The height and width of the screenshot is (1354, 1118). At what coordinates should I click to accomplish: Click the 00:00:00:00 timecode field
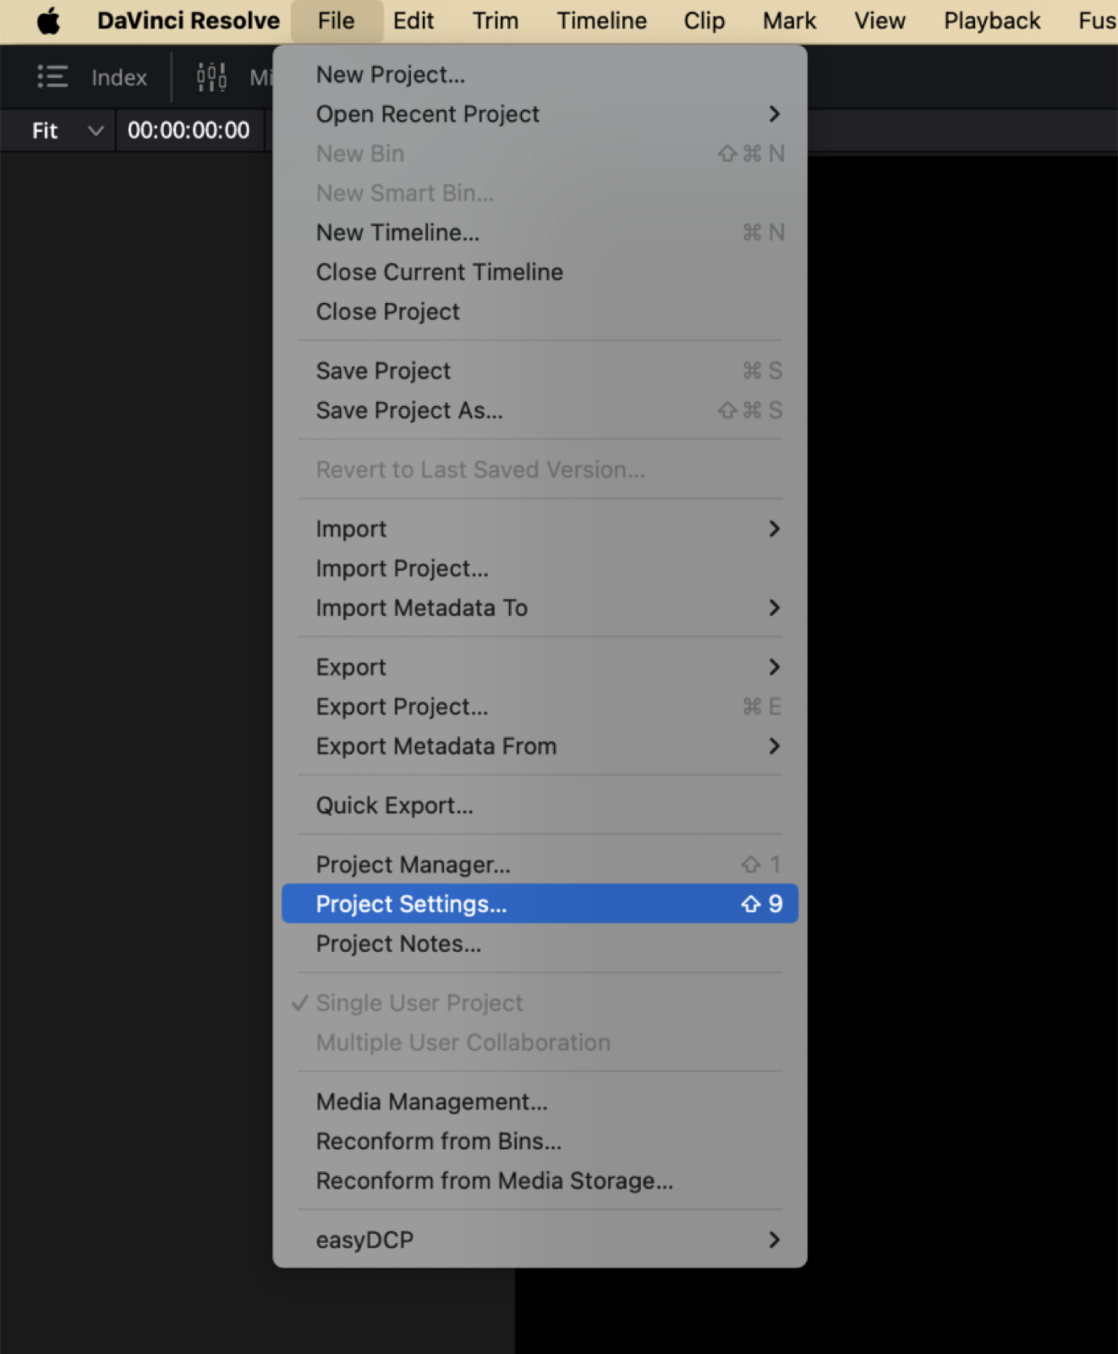pos(189,130)
